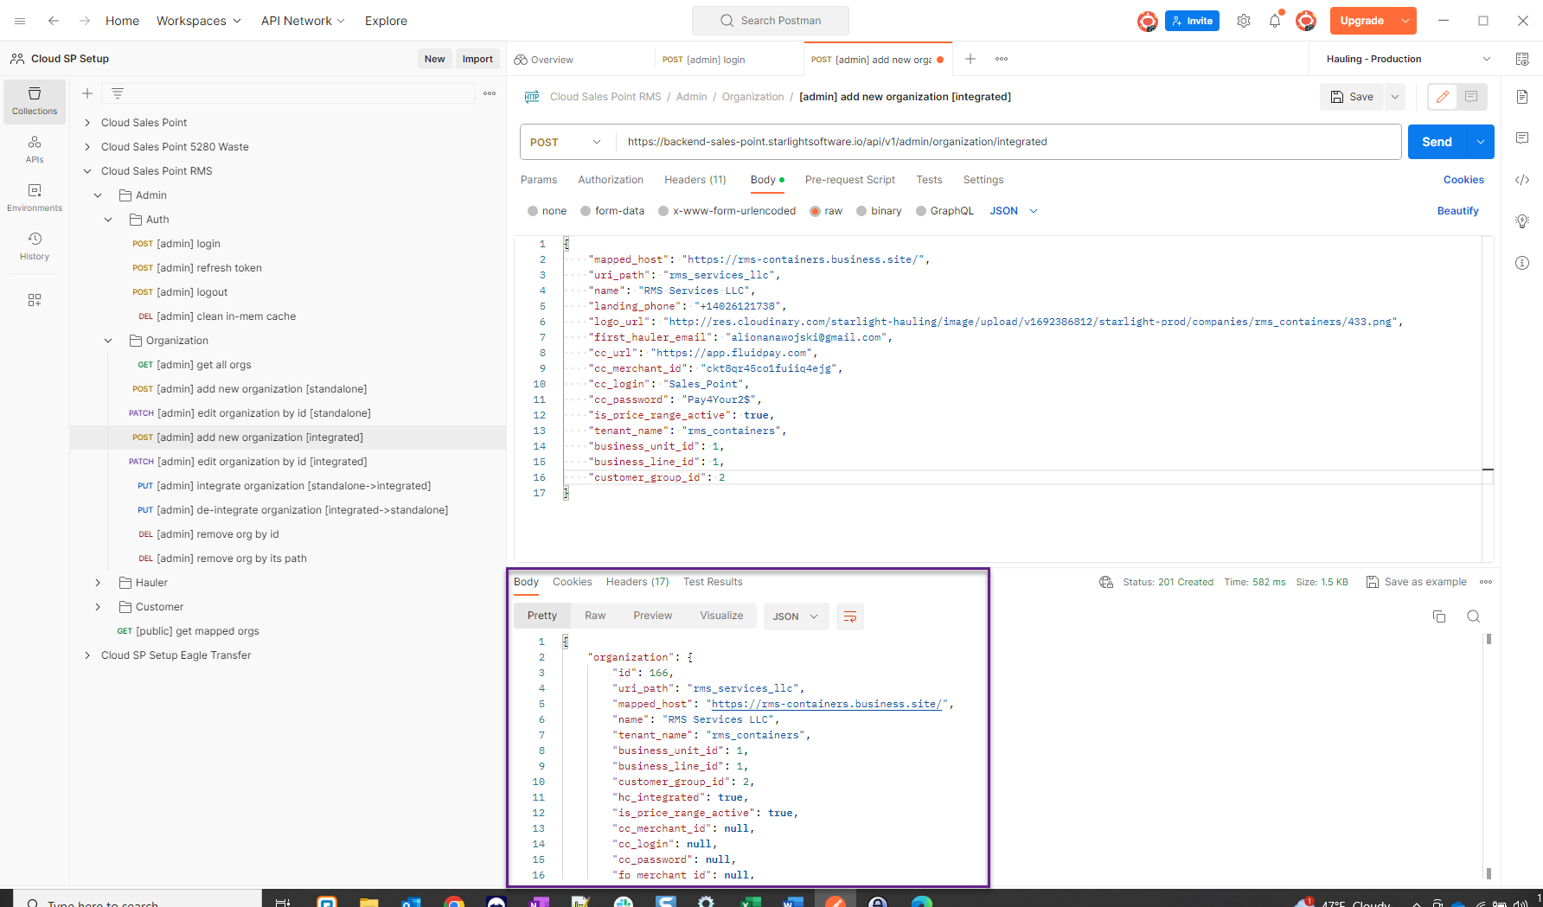Click the Upgrade button
The height and width of the screenshot is (907, 1543).
(x=1361, y=21)
